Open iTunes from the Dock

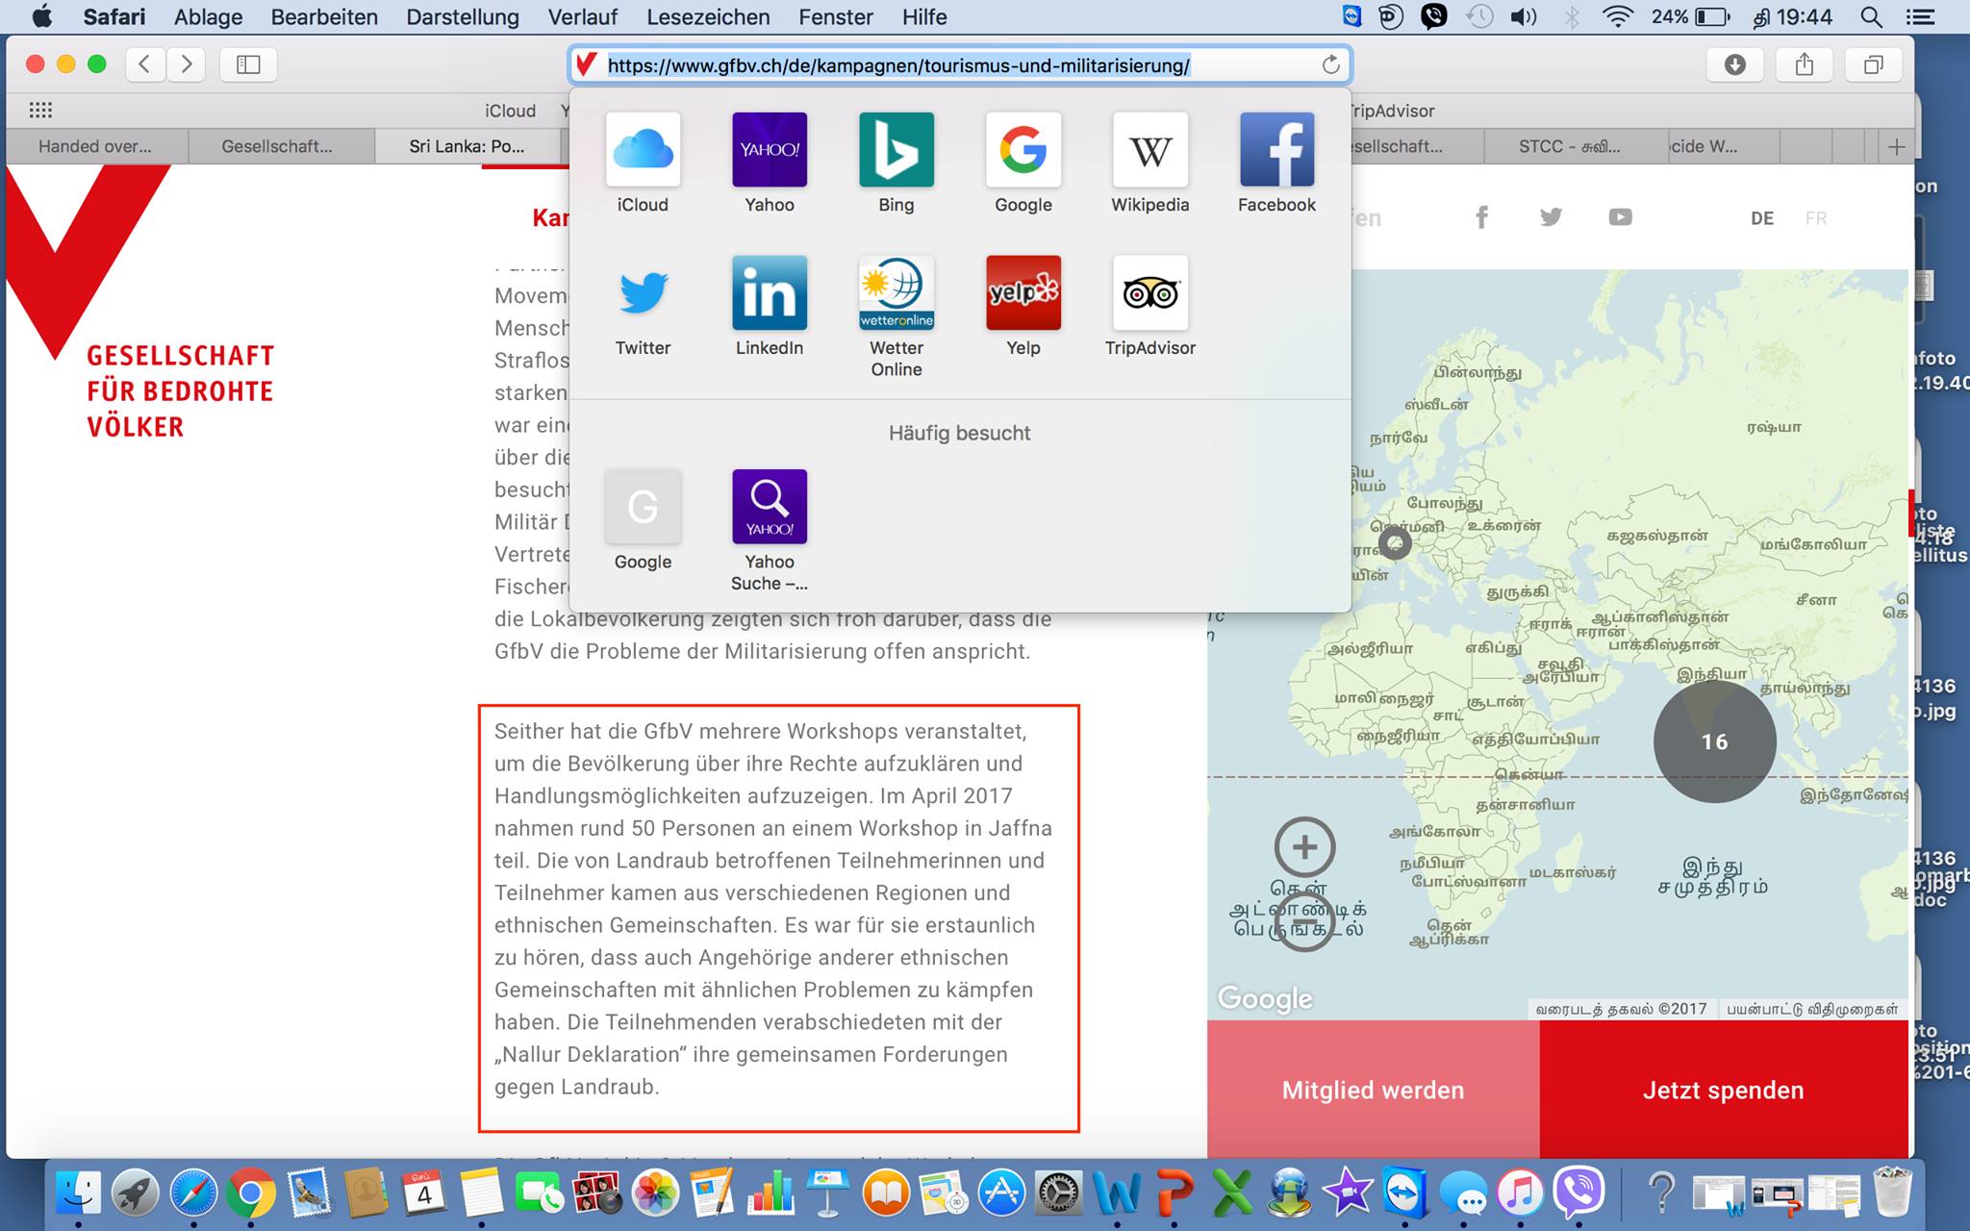[1520, 1194]
